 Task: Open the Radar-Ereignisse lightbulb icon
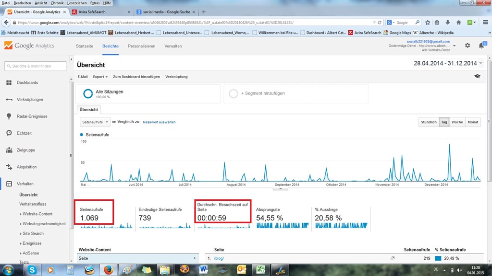point(9,116)
